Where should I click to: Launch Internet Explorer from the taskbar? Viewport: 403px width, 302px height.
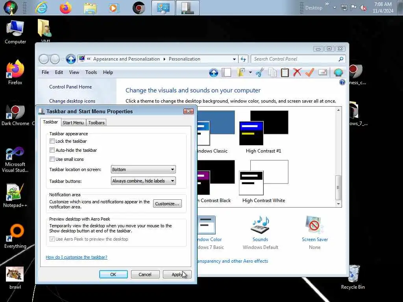[41, 8]
